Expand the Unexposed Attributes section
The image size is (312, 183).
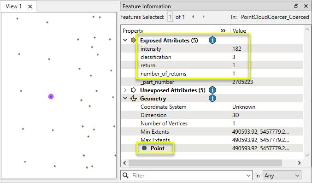tap(125, 90)
